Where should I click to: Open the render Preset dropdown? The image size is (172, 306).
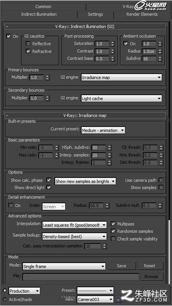[x=95, y=291]
